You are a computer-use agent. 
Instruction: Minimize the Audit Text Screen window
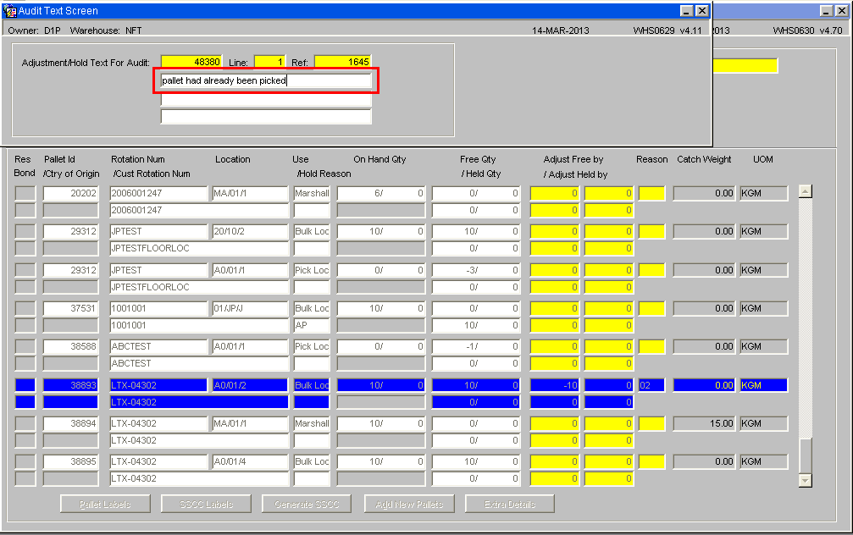[687, 10]
